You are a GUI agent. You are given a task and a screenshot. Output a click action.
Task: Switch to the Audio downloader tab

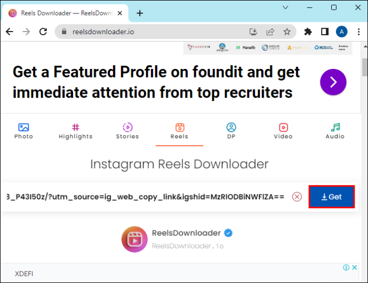(x=335, y=131)
